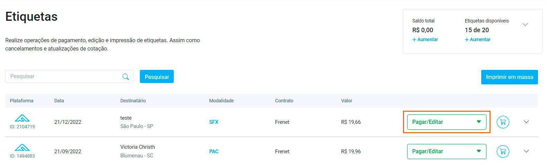The width and height of the screenshot is (547, 165).
Task: Click platform logo for ID 2104719
Action: [x=22, y=118]
